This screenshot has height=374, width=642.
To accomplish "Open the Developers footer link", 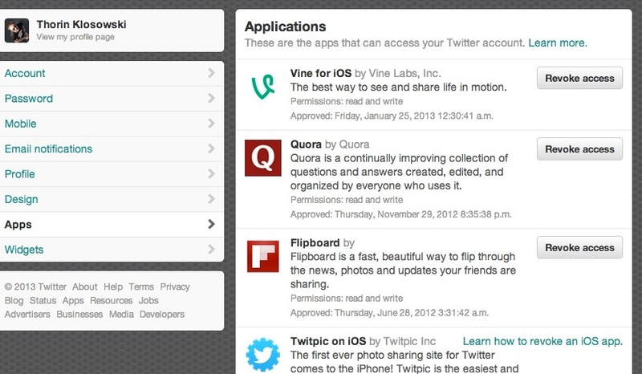I will [x=162, y=314].
